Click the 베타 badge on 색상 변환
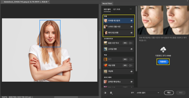 [x=125, y=65]
